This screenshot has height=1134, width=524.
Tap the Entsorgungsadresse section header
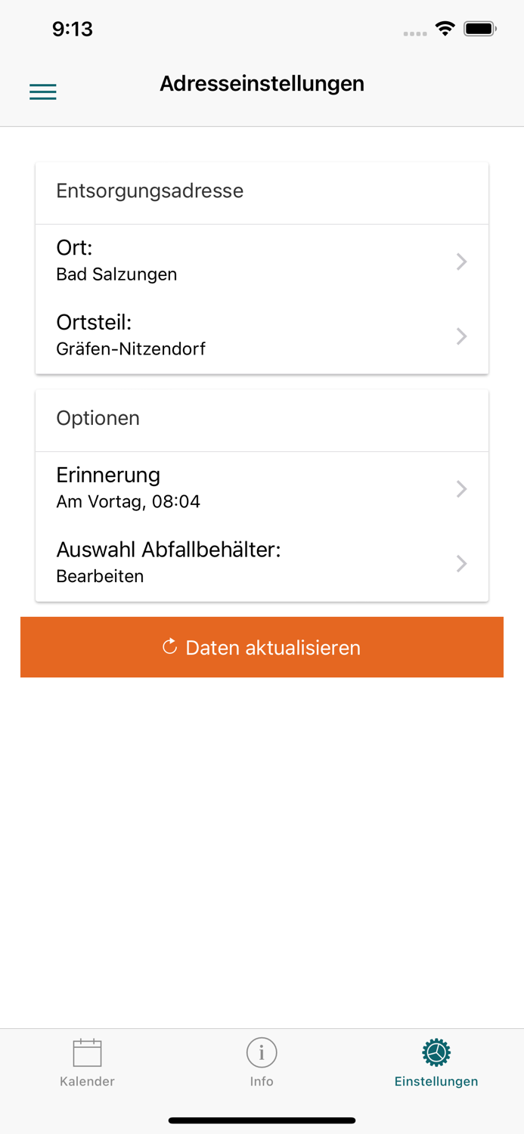(149, 191)
